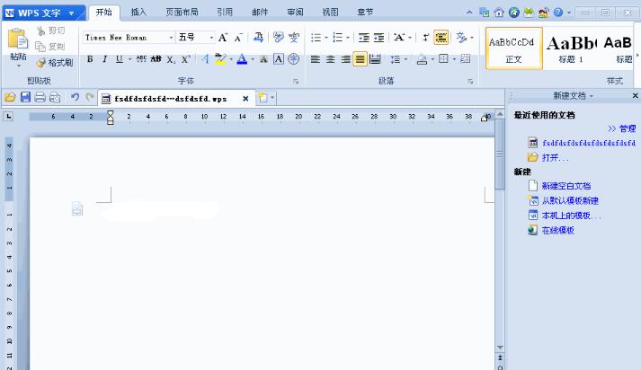Click the tab stop selector on ruler
This screenshot has width=641, height=370.
[8, 117]
